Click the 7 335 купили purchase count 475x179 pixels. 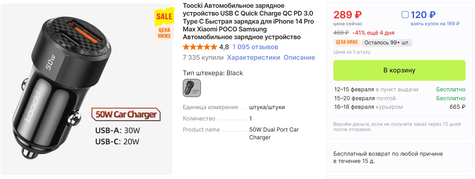click(x=203, y=57)
